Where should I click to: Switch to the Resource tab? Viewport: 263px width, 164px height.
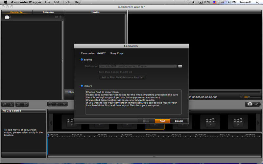(48, 12)
